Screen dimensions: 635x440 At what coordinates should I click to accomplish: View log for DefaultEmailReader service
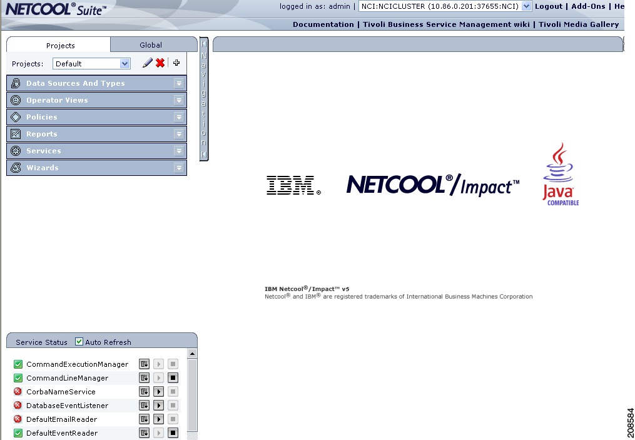click(144, 419)
